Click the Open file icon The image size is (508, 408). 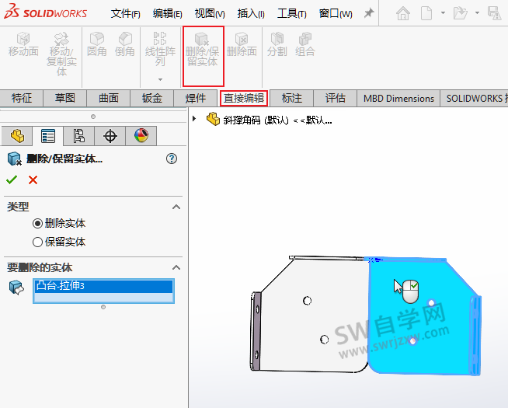(460, 13)
